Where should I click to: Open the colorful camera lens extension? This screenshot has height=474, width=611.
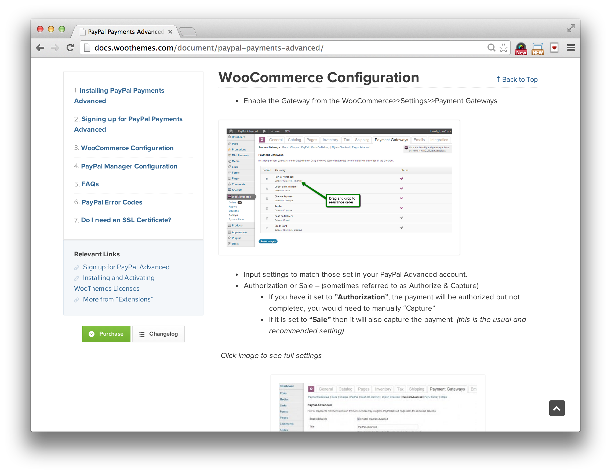click(x=521, y=49)
